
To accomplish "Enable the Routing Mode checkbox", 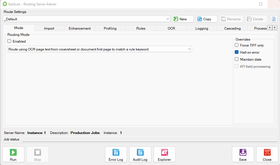I will click(x=9, y=41).
